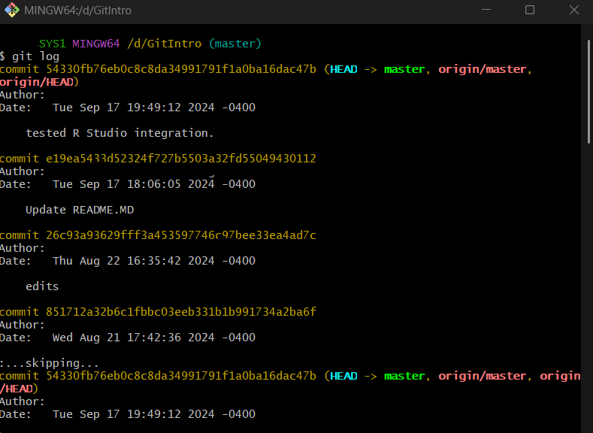Click the '(master)' branch name in prompt
This screenshot has height=433, width=593.
coord(234,44)
